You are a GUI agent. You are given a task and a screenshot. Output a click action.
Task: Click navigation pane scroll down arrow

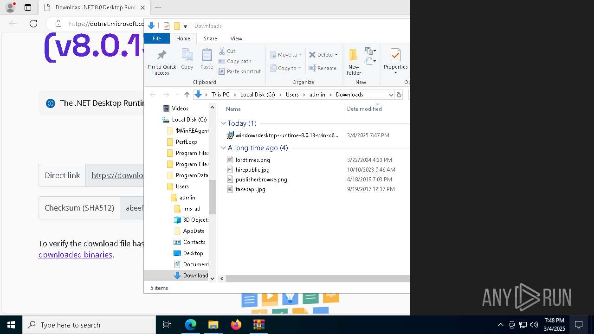point(213,278)
